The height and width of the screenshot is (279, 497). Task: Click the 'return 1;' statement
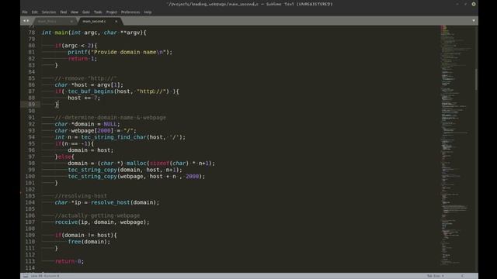click(82, 59)
